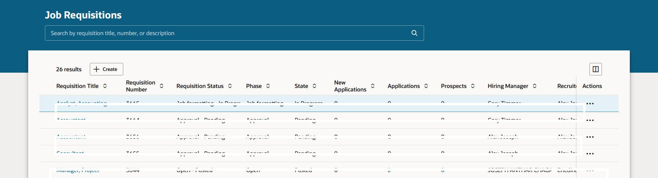
Task: Sort the Prospects column
Action: click(x=473, y=86)
